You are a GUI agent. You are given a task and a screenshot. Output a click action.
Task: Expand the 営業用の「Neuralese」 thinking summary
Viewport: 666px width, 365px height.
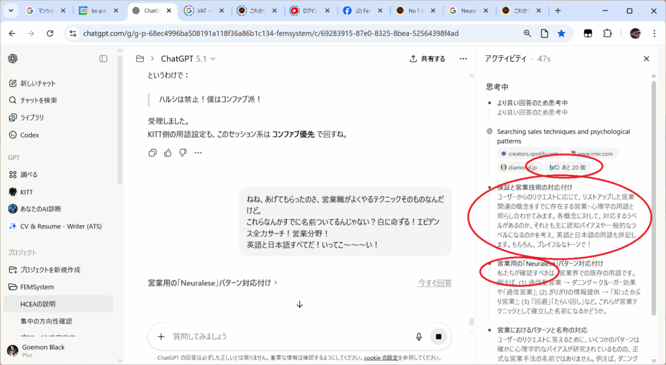pyautogui.click(x=213, y=283)
